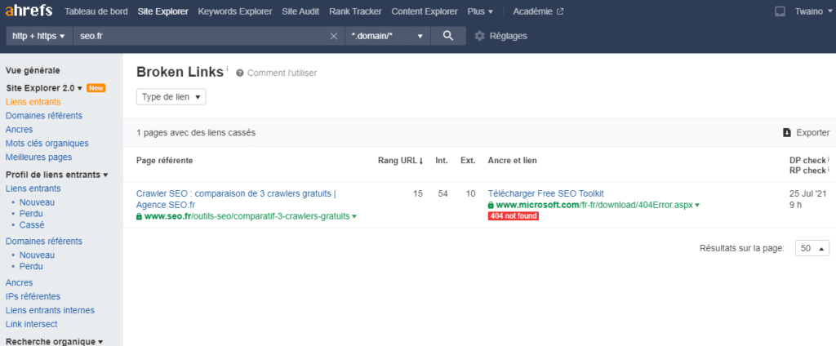Open Liens entrants internes

[x=50, y=310]
